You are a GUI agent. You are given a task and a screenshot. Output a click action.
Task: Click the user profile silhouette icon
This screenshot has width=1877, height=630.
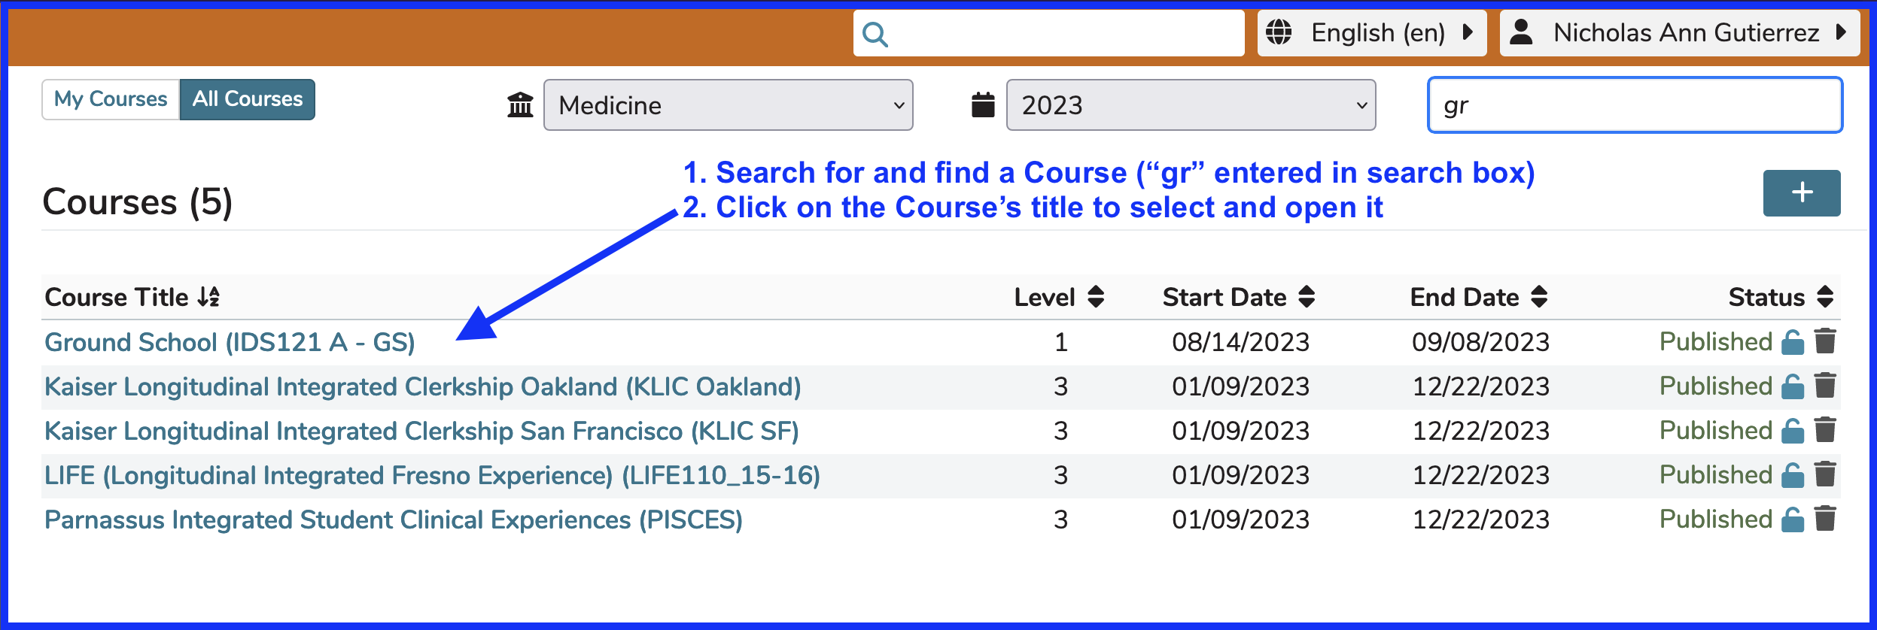1521,32
